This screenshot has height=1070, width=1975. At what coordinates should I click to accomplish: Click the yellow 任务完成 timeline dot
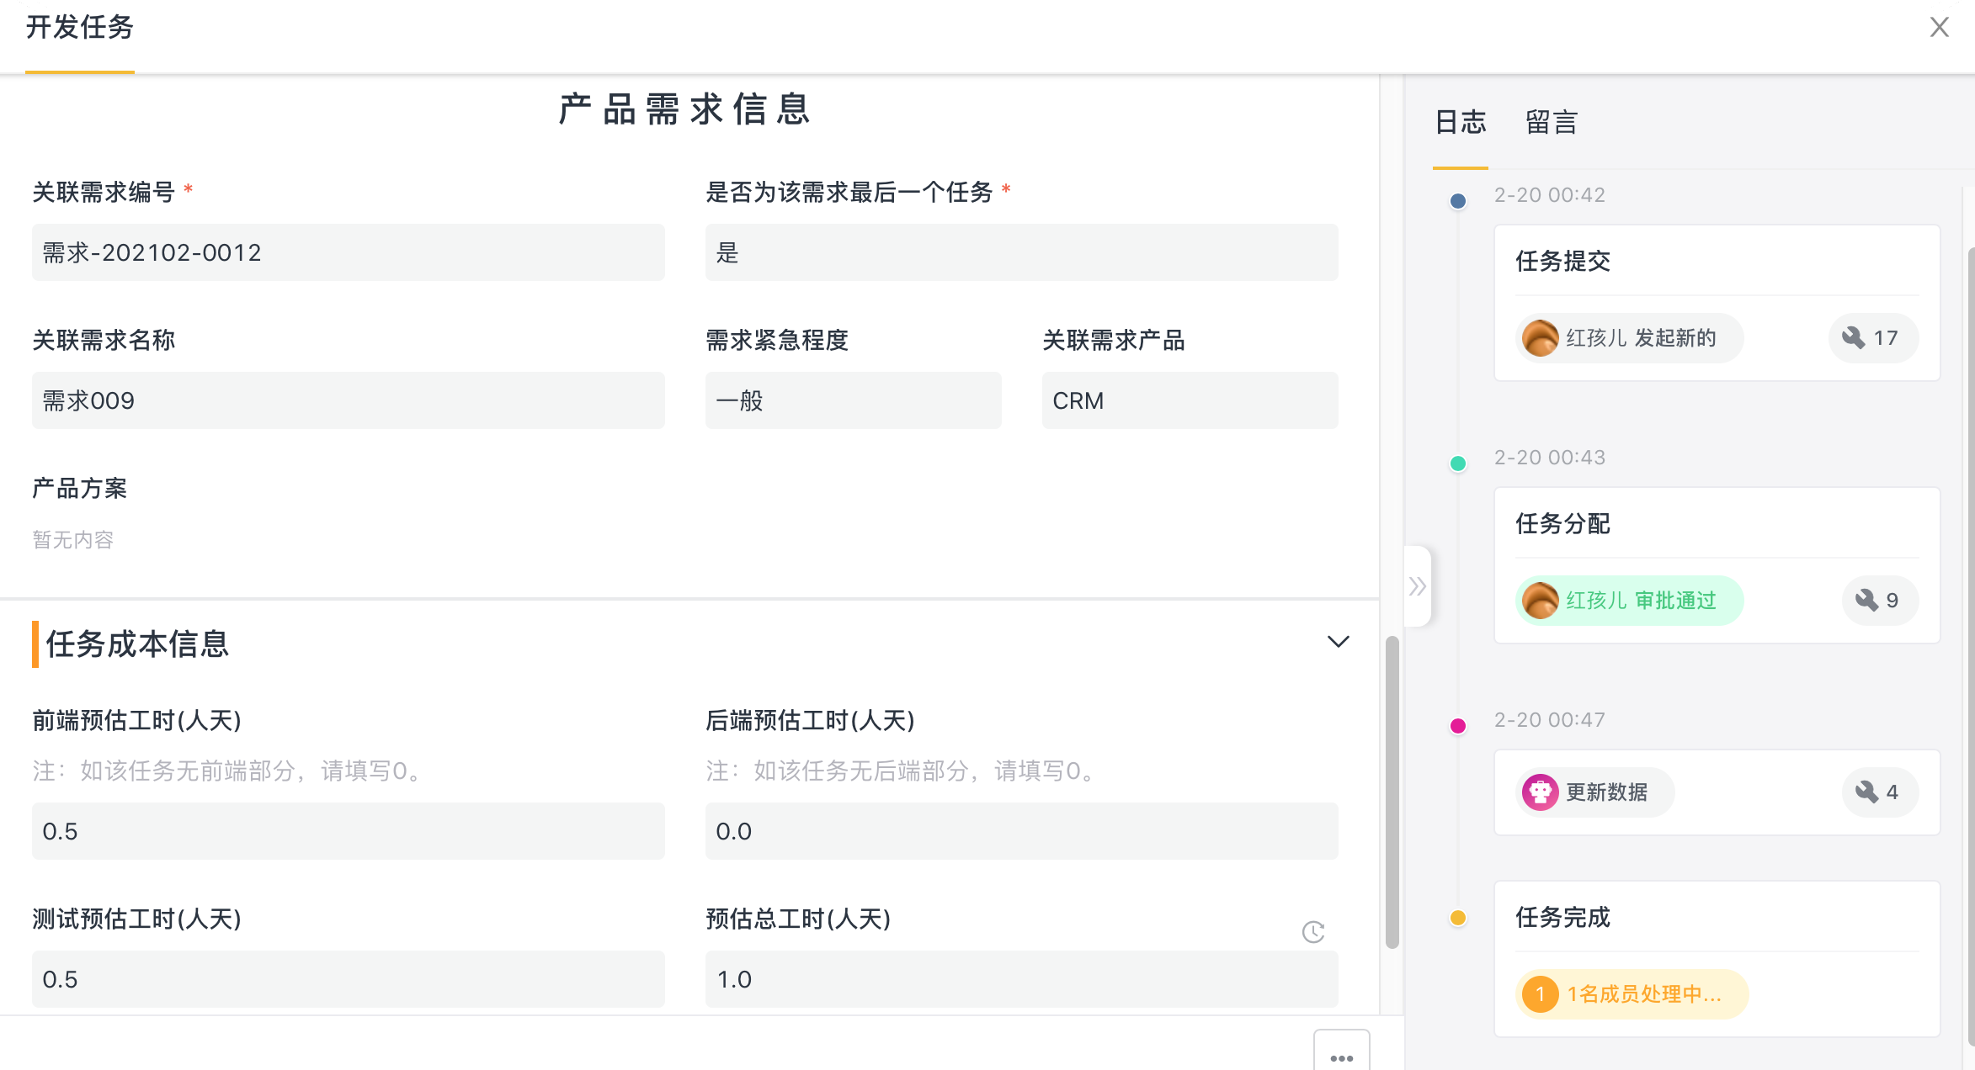point(1458,918)
